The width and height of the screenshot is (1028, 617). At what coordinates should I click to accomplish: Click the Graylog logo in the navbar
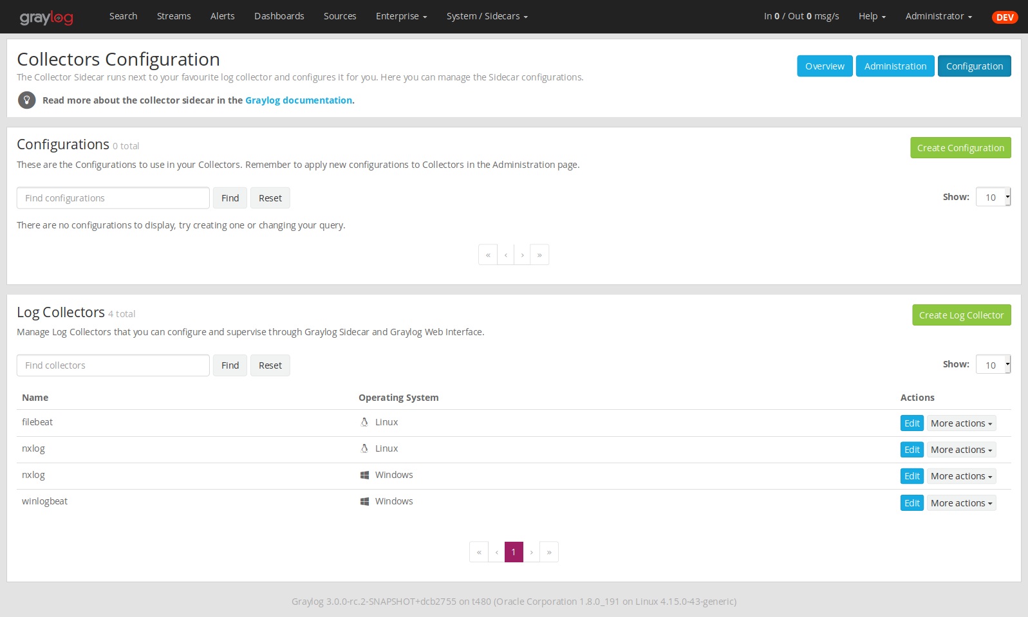coord(46,17)
